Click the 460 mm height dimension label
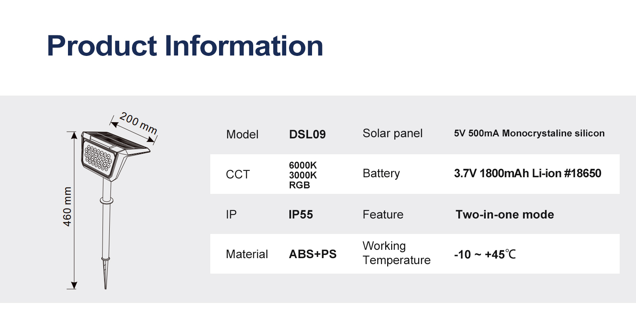 pyautogui.click(x=67, y=207)
